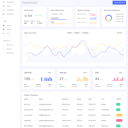Open the Daily dropdown on the Light Blue card
This screenshot has height=128, width=128.
(x=50, y=73)
